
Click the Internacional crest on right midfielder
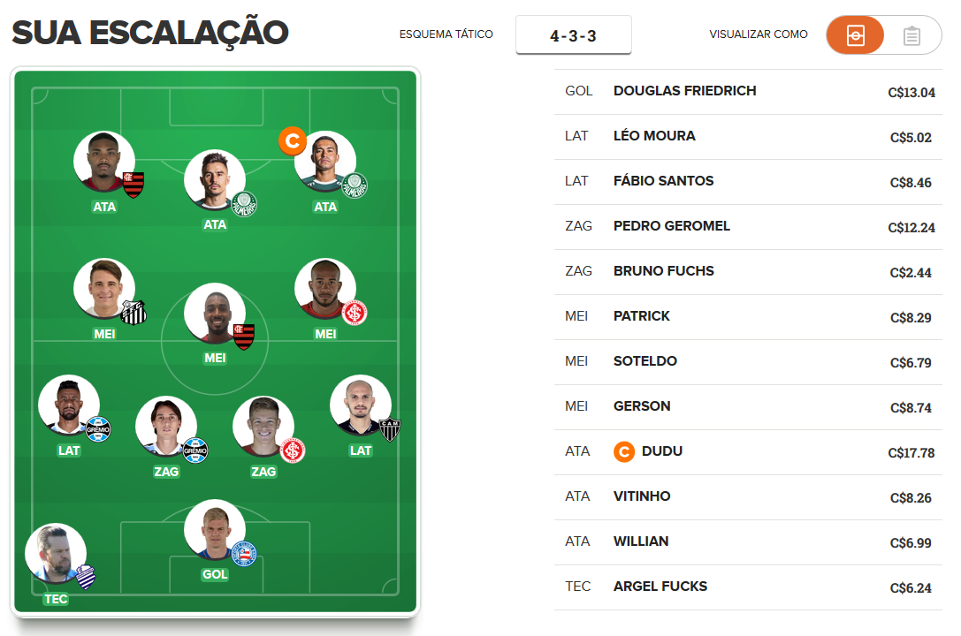355,313
